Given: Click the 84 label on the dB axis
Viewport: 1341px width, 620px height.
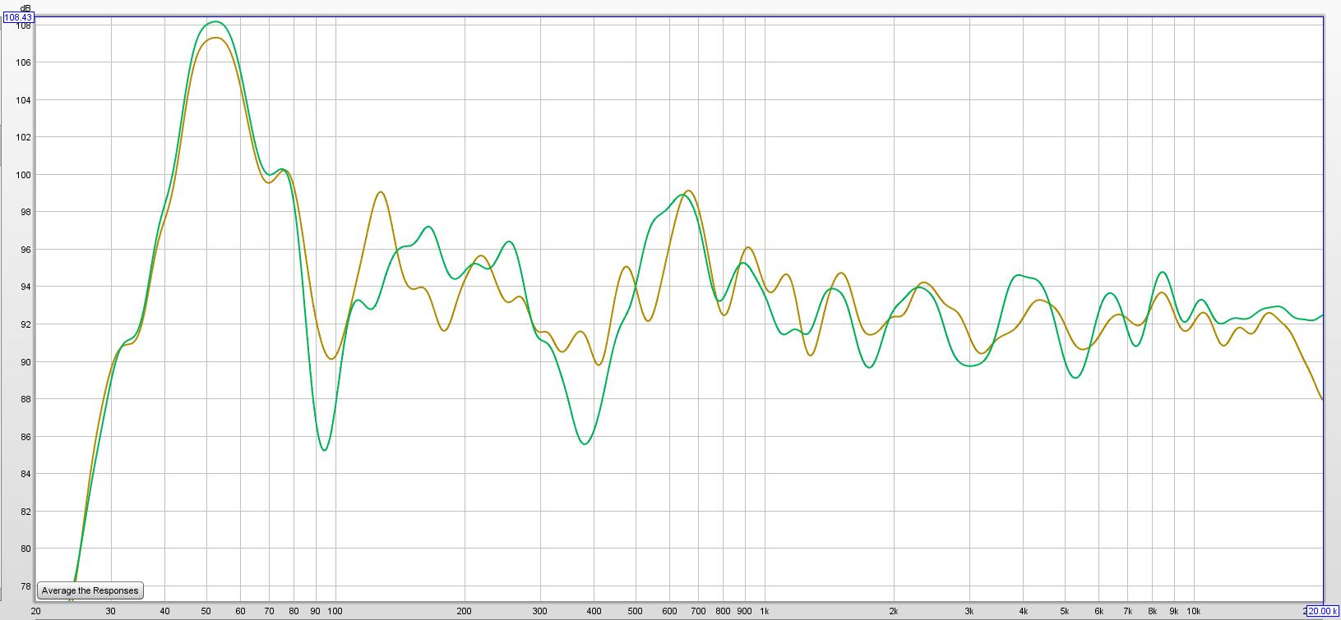Looking at the screenshot, I should 26,474.
